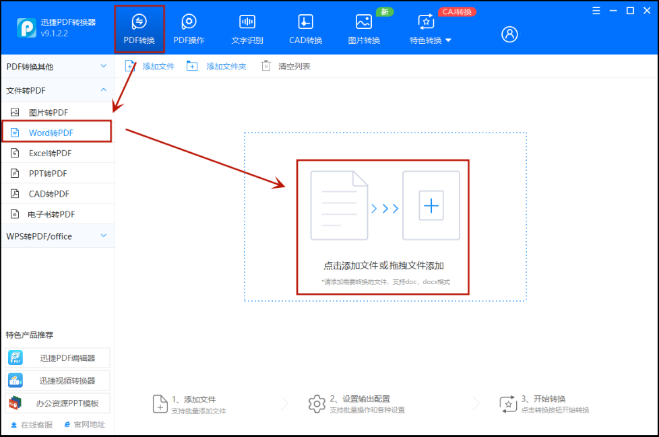Click the plus icon in drop area
This screenshot has width=659, height=437.
tap(431, 205)
